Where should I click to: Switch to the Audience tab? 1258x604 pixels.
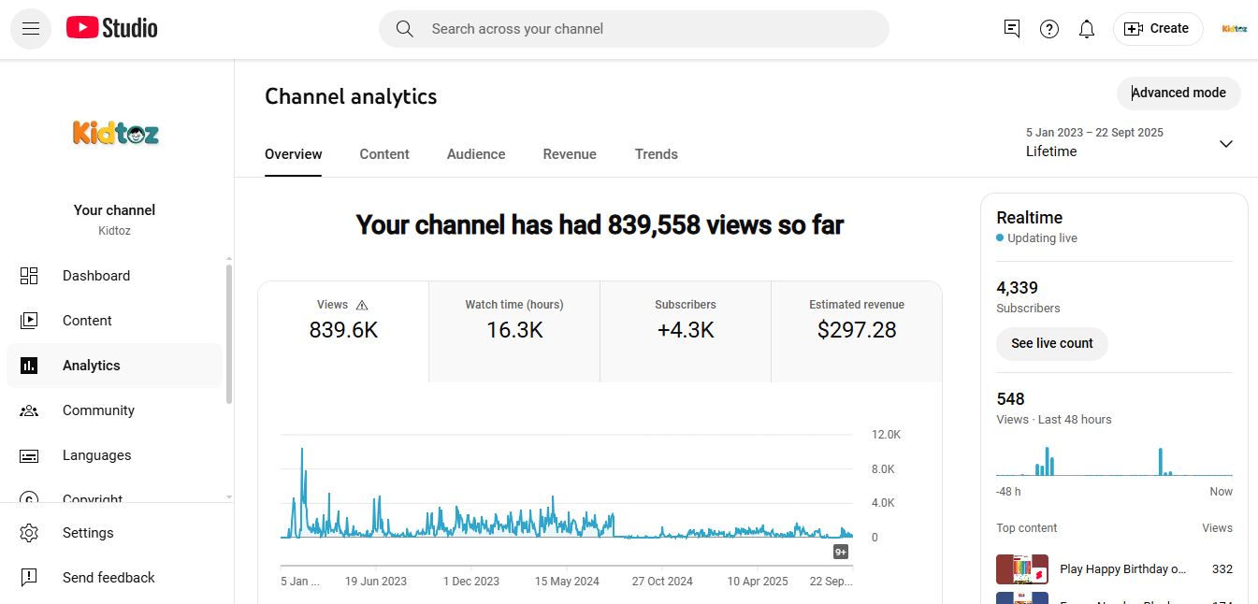click(476, 154)
